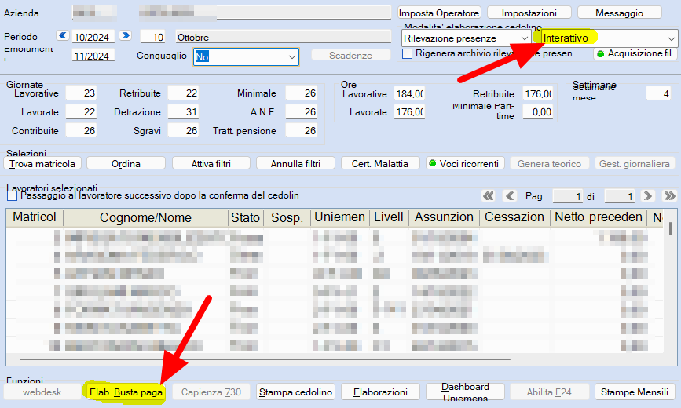Edit Giornate Lavorate field
This screenshot has height=408, width=681.
81,111
